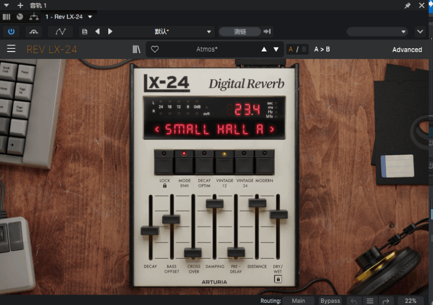Close the plugin window
Image resolution: width=433 pixels, height=305 pixels.
pos(422,5)
